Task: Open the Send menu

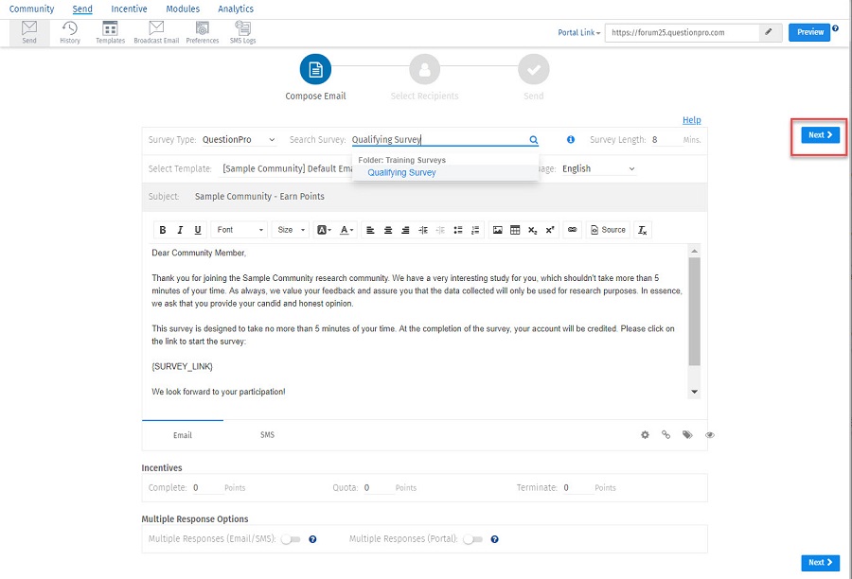Action: click(82, 9)
